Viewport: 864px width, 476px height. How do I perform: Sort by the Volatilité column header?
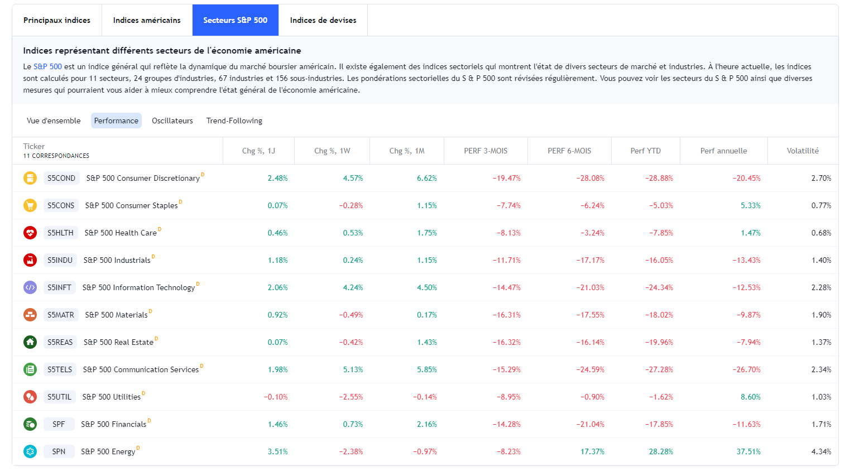(803, 151)
